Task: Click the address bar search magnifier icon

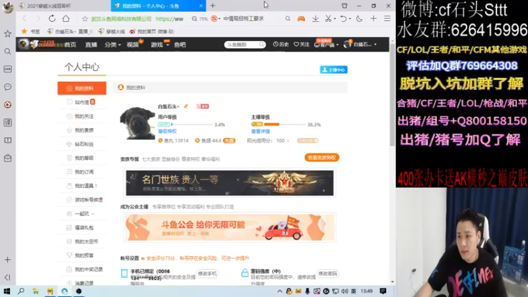Action: [x=288, y=19]
